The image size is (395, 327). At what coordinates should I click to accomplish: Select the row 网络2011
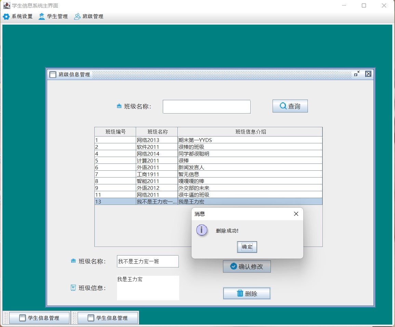tap(208, 195)
